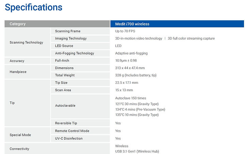Click the LED value cell
The width and height of the screenshot is (245, 154).
point(118,46)
